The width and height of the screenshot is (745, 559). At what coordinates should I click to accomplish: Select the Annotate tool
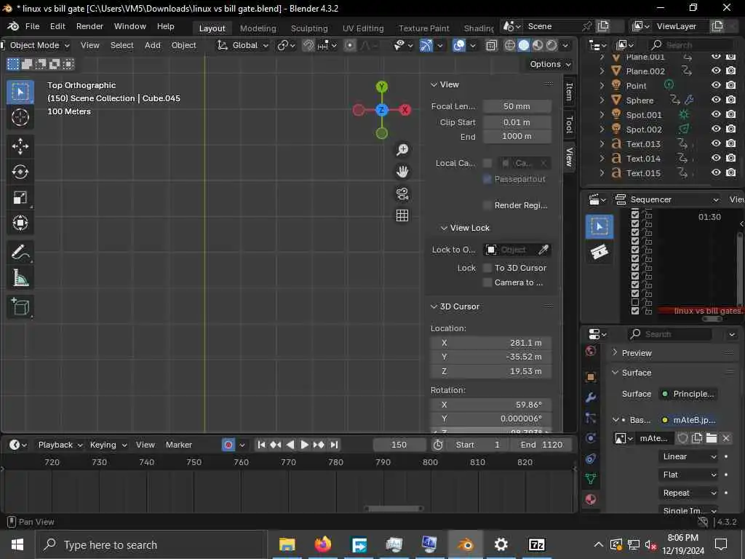click(x=20, y=252)
